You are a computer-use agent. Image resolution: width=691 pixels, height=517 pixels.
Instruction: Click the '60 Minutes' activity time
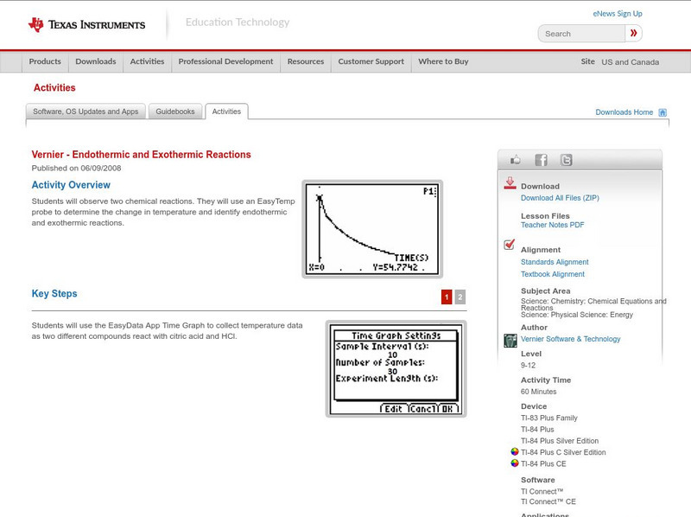[x=538, y=392]
